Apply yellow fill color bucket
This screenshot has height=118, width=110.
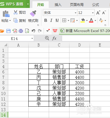(x=83, y=20)
